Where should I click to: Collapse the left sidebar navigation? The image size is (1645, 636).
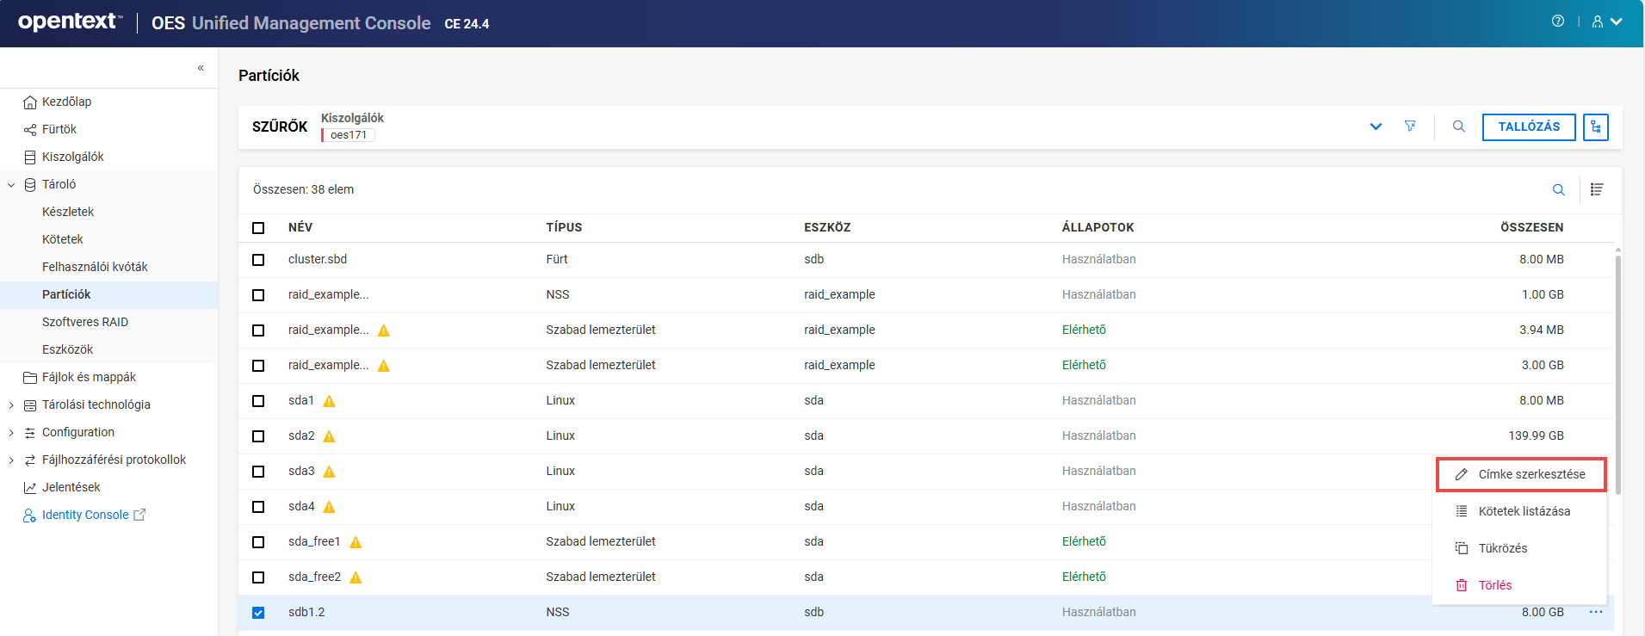click(201, 68)
